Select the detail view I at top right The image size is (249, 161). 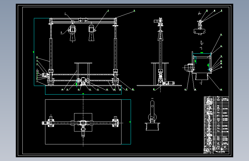click(199, 27)
